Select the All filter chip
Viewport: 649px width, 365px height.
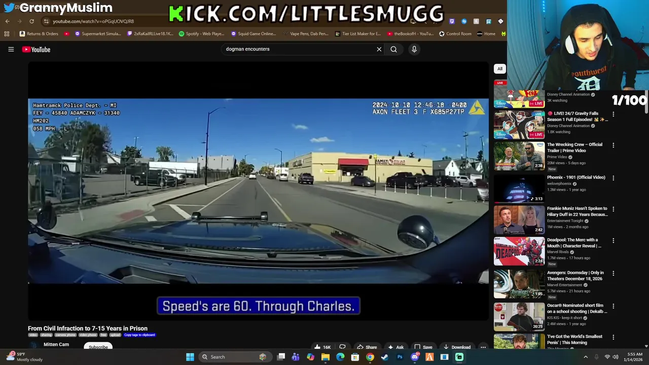coord(499,69)
